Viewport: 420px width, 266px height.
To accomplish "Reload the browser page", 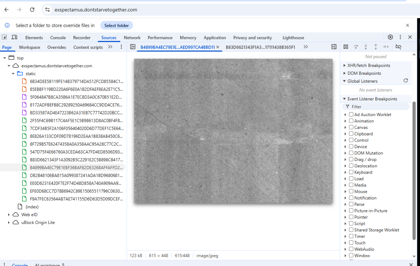I will point(32,10).
